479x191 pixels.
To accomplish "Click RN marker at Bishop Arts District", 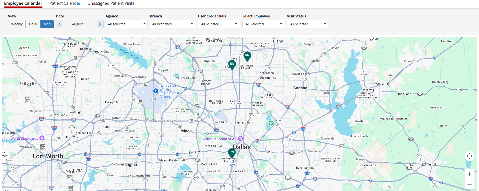I will (x=232, y=153).
